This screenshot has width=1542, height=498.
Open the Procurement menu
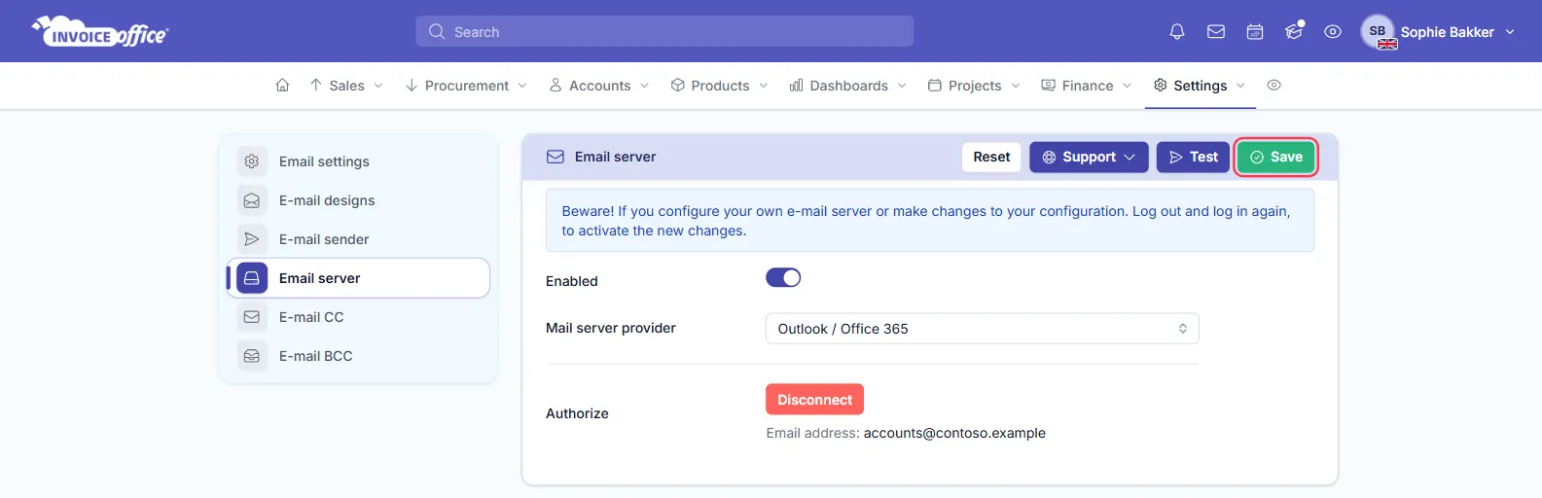[466, 86]
